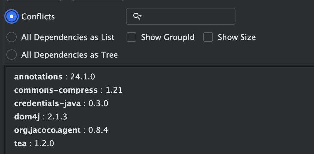This screenshot has height=154, width=314.
Task: Select the commons-compress dependency entry
Action: (x=56, y=90)
